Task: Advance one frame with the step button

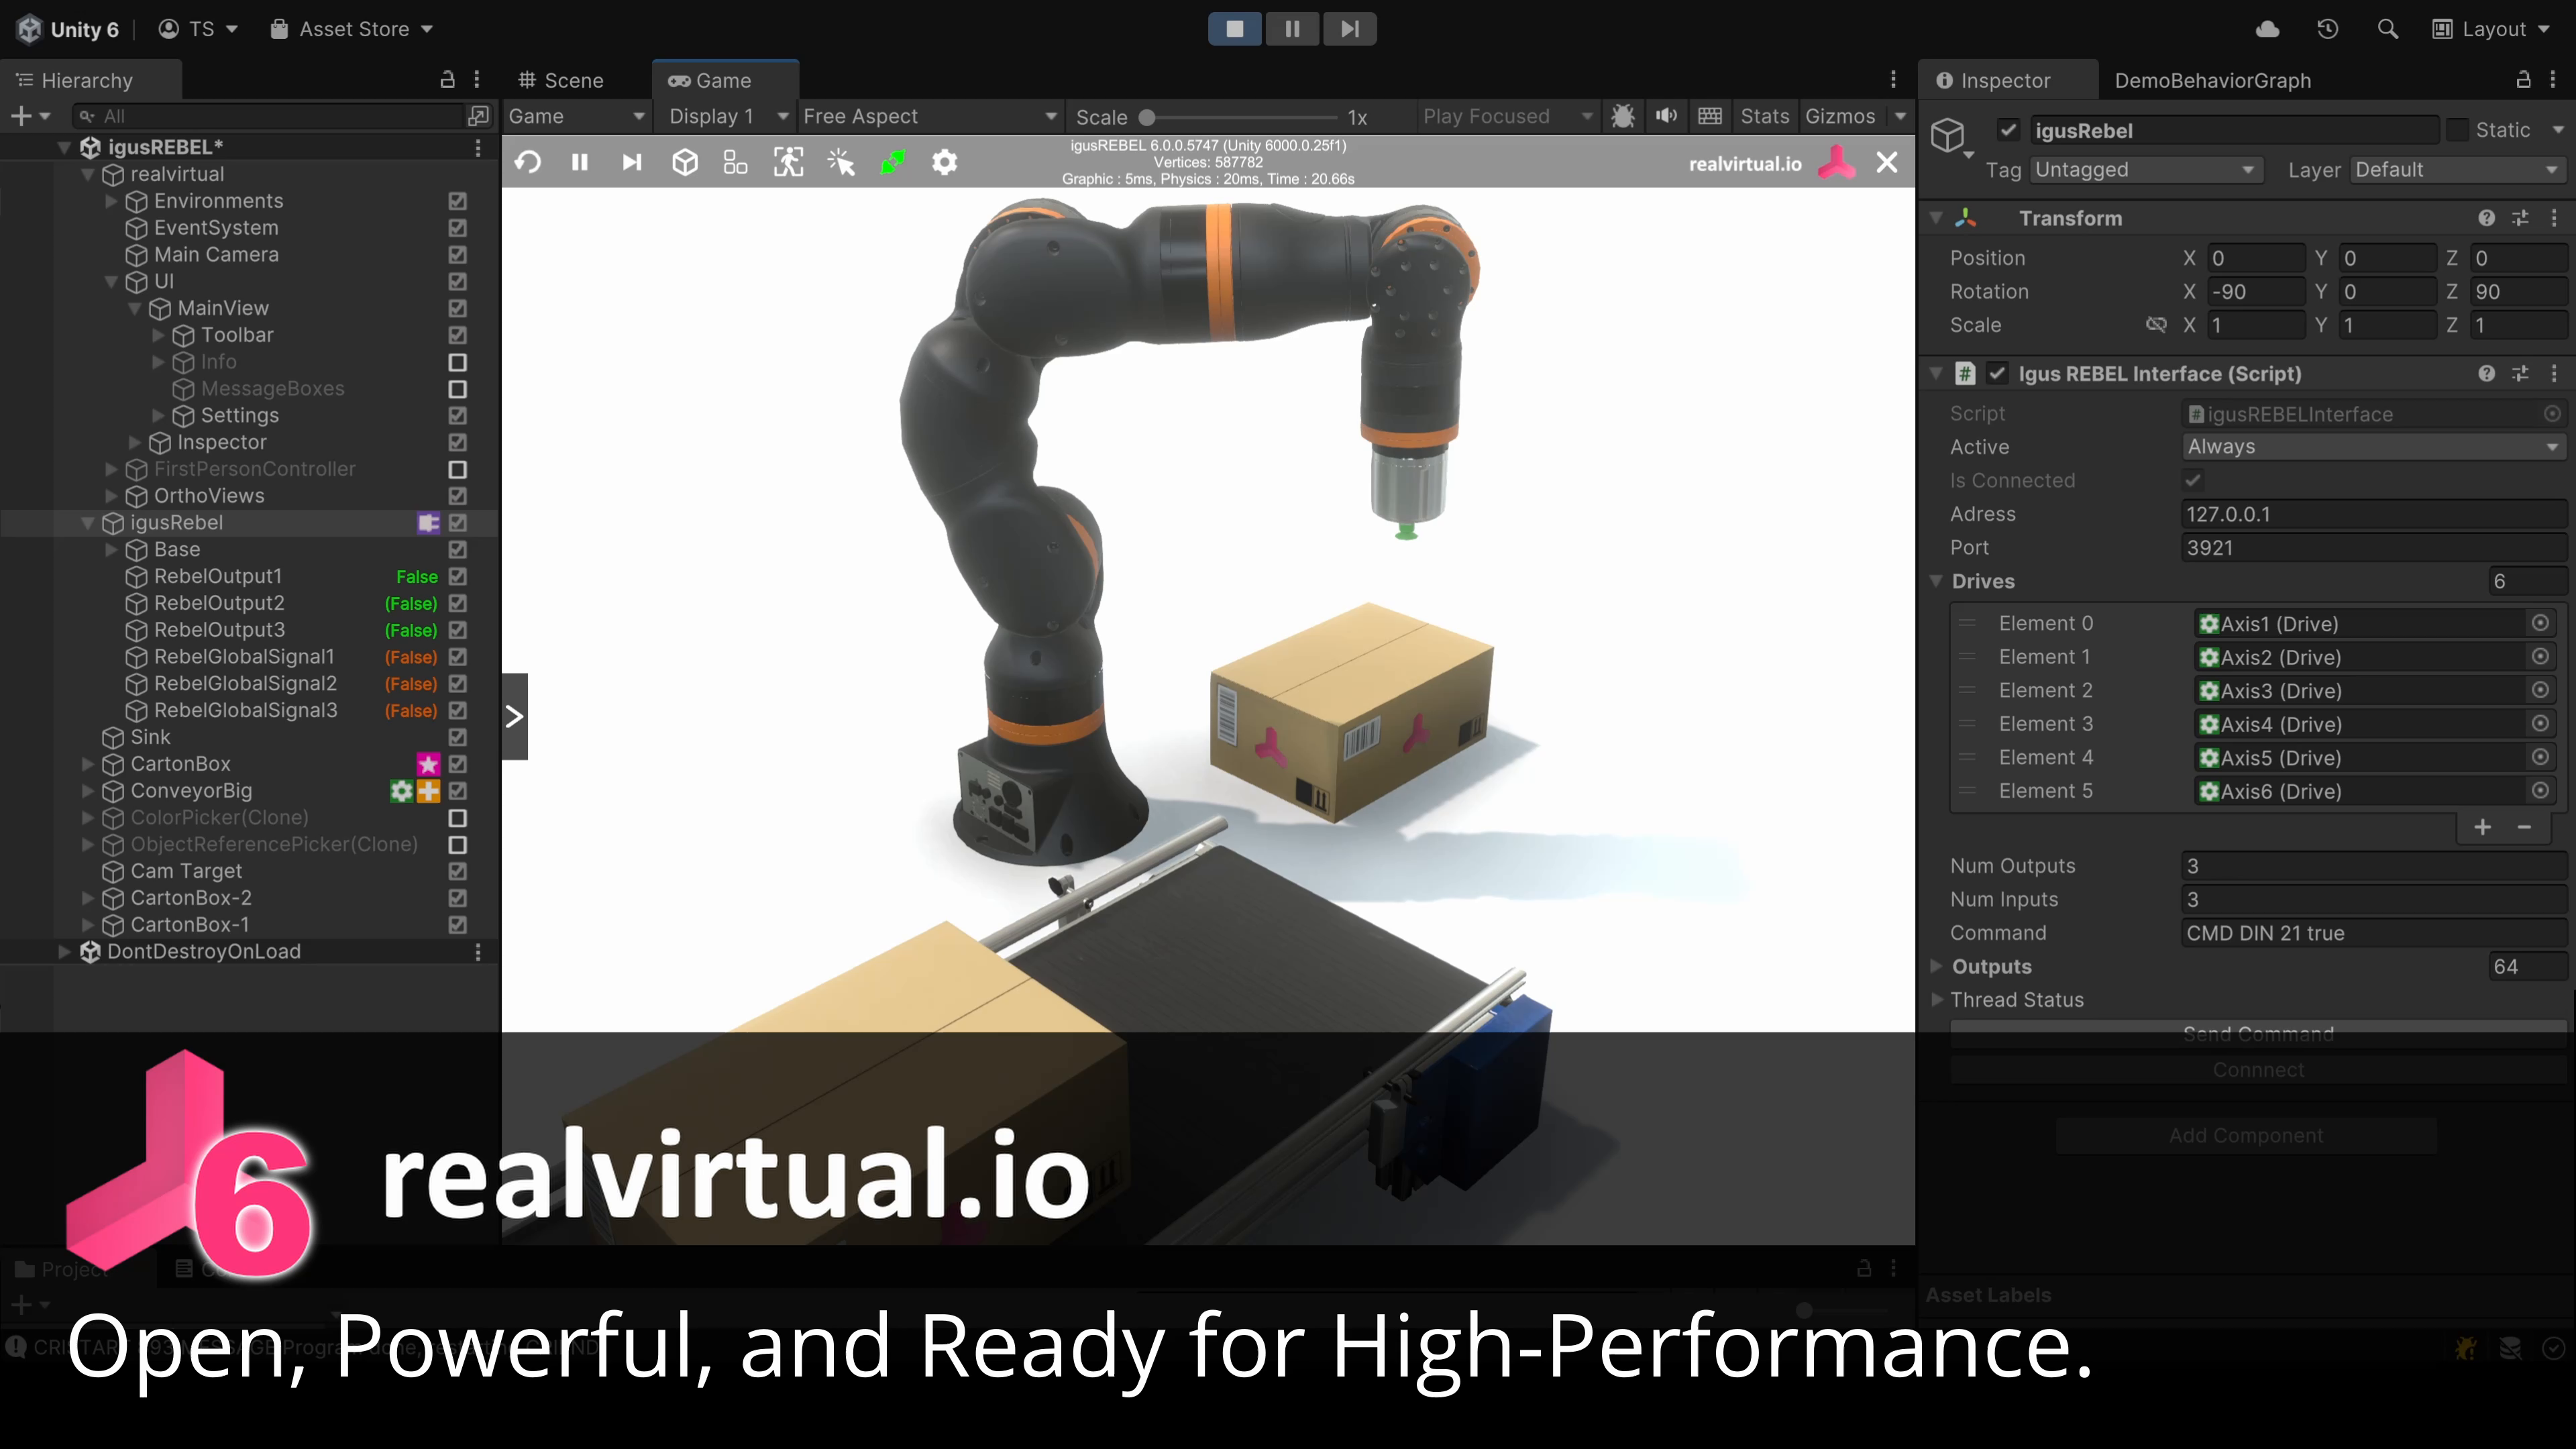Action: tap(1350, 29)
